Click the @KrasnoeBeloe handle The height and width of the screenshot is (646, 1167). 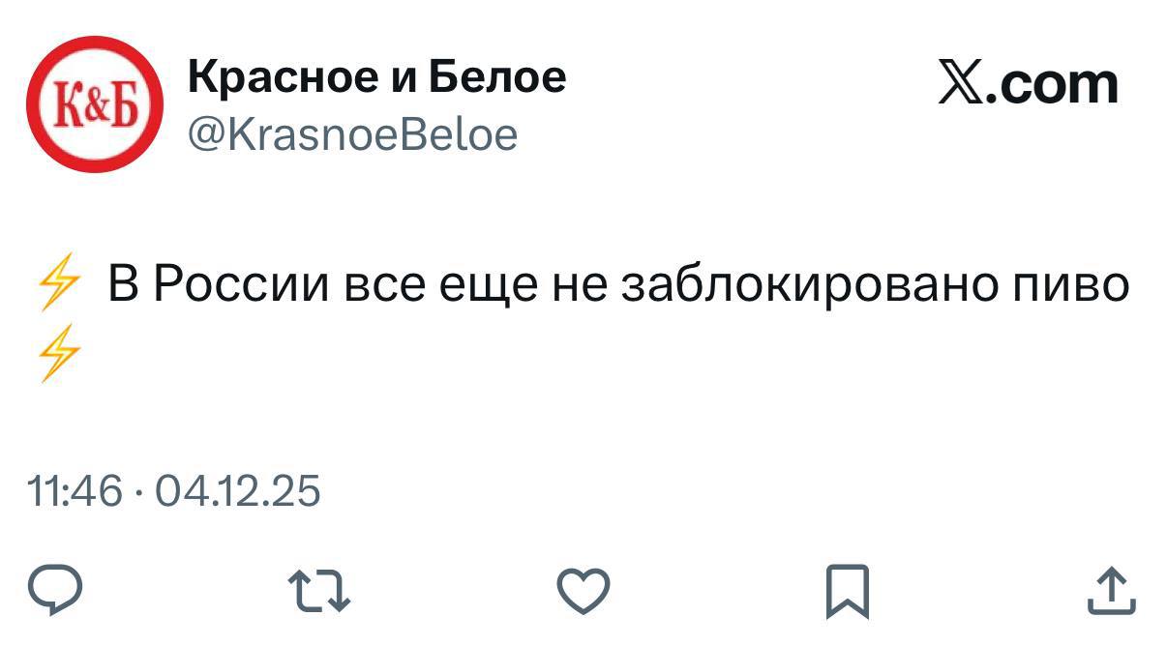(352, 134)
